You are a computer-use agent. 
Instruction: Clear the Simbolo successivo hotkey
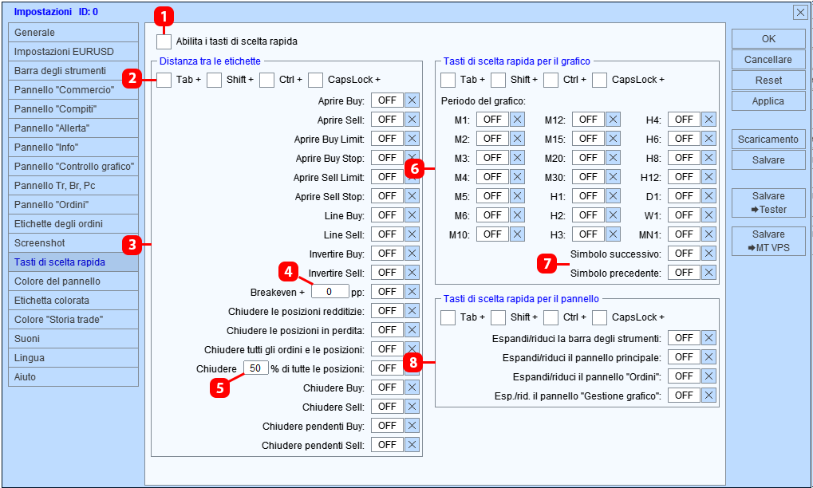tap(708, 254)
